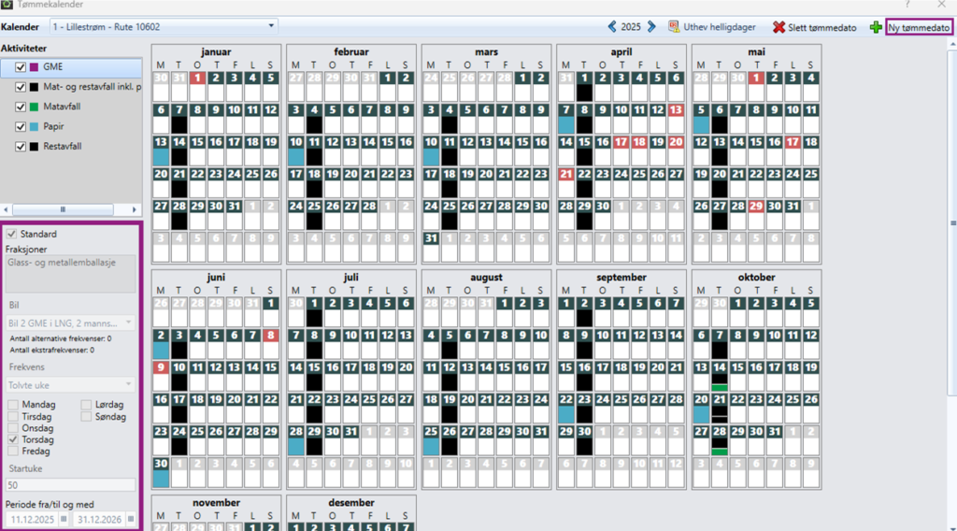
Task: Click Uthev helligdager label
Action: click(x=720, y=27)
